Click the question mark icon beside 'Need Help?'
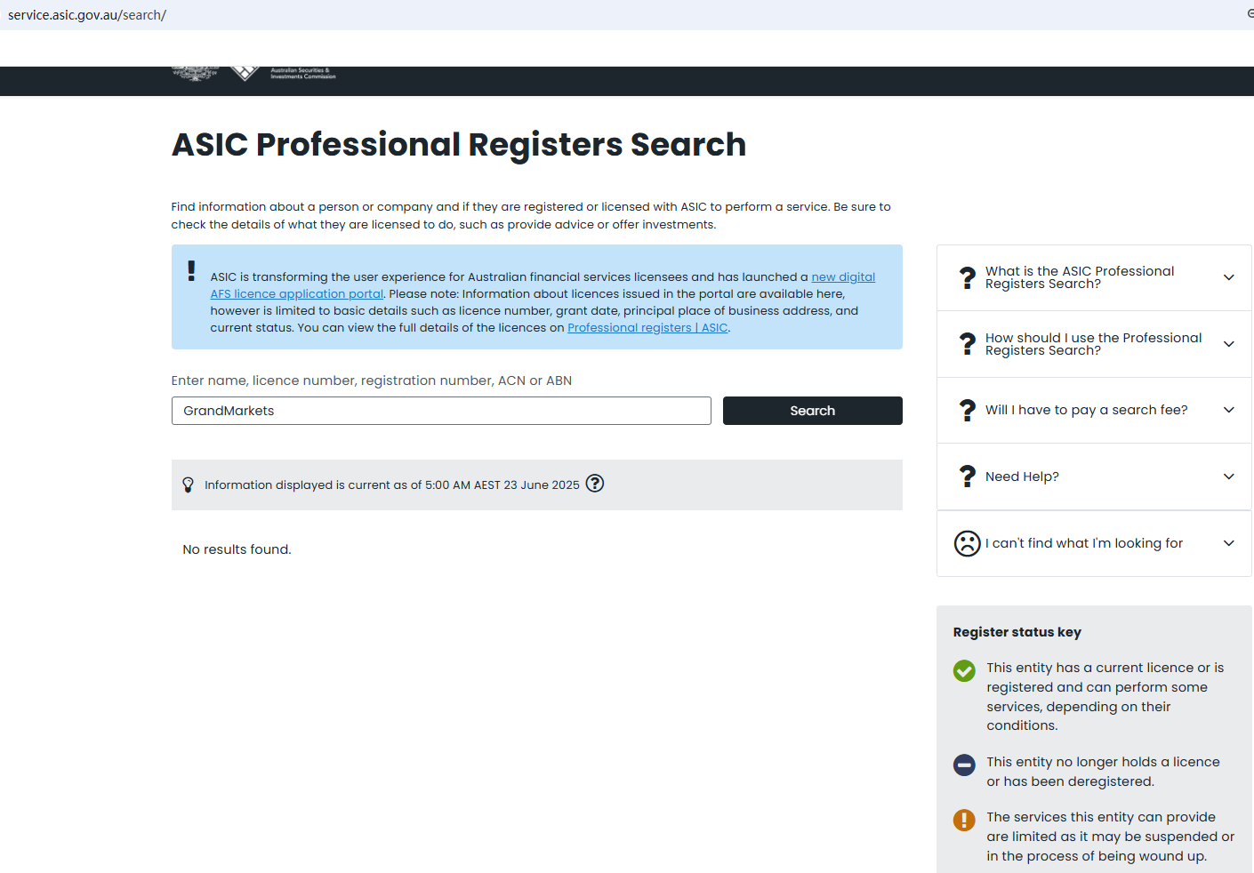The width and height of the screenshot is (1254, 873). pos(968,477)
